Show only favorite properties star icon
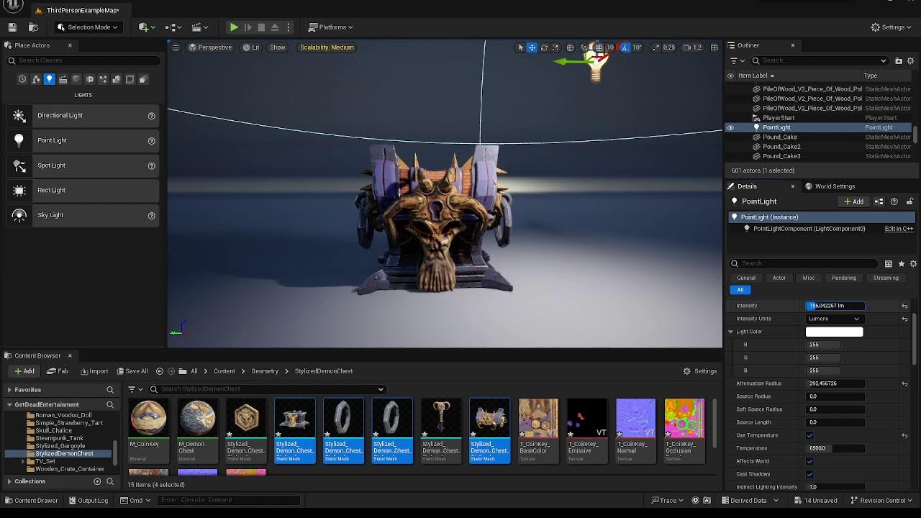Screen dimensions: 921x518 tap(901, 264)
